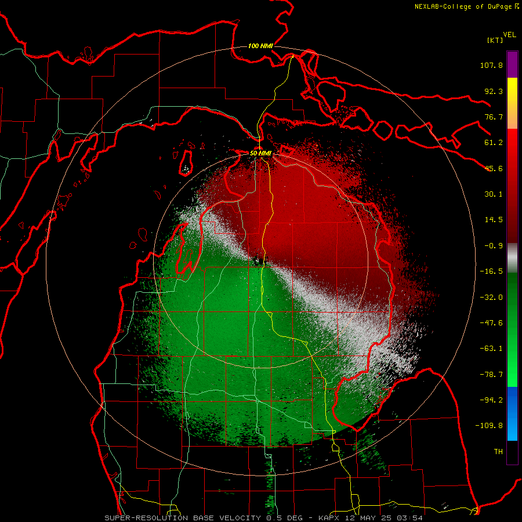The width and height of the screenshot is (522, 522).
Task: Click the 107.8 velocity scale value
Action: point(491,65)
